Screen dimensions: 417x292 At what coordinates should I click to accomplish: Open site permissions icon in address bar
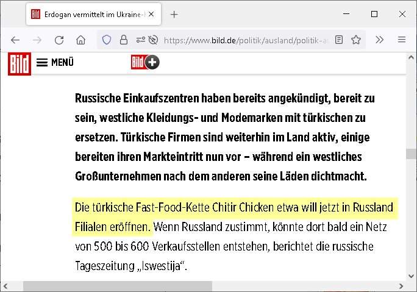(140, 40)
